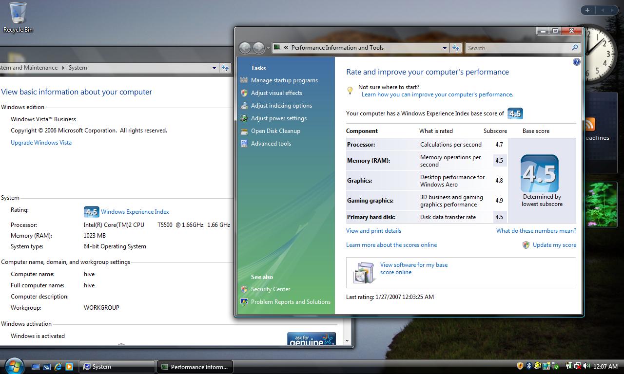Click the 4.5 rating badge in System window
This screenshot has width=624, height=374.
[91, 212]
